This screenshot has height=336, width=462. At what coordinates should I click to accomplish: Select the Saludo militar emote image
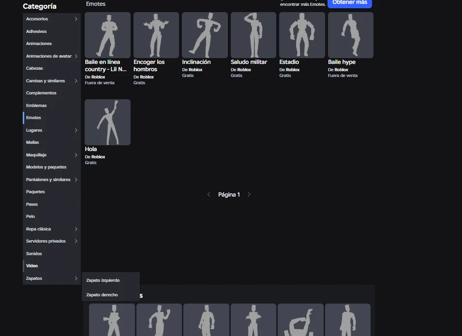click(x=253, y=35)
